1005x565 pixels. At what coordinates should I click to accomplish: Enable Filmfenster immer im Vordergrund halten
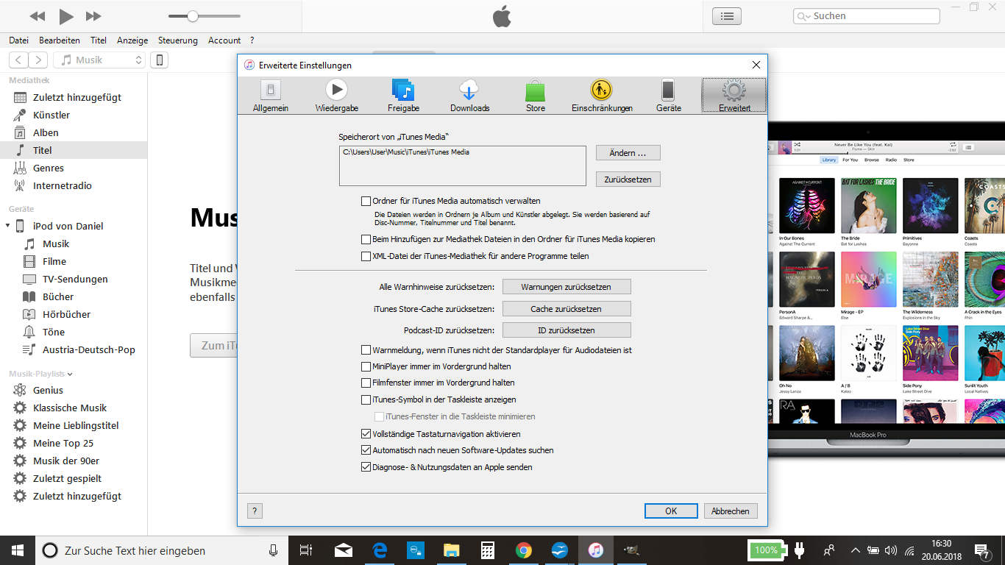click(x=366, y=383)
